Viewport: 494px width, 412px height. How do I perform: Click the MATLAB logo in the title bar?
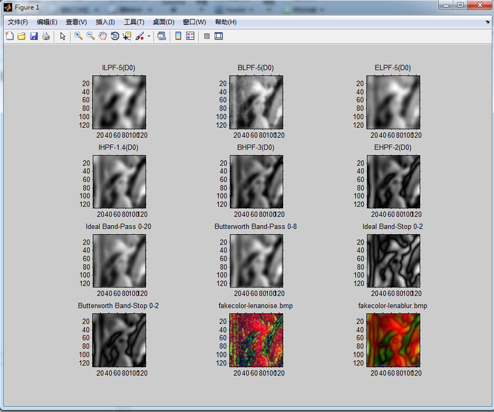8,7
